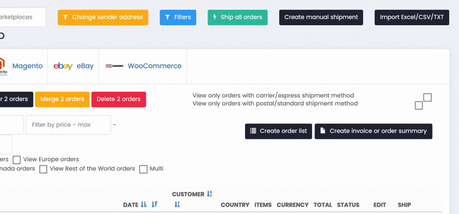Click the lightning icon in Ship all orders
Screen dimensions: 459x214
215,17
